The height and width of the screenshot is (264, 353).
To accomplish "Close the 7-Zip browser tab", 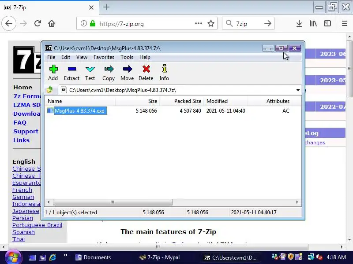I will pyautogui.click(x=91, y=7).
